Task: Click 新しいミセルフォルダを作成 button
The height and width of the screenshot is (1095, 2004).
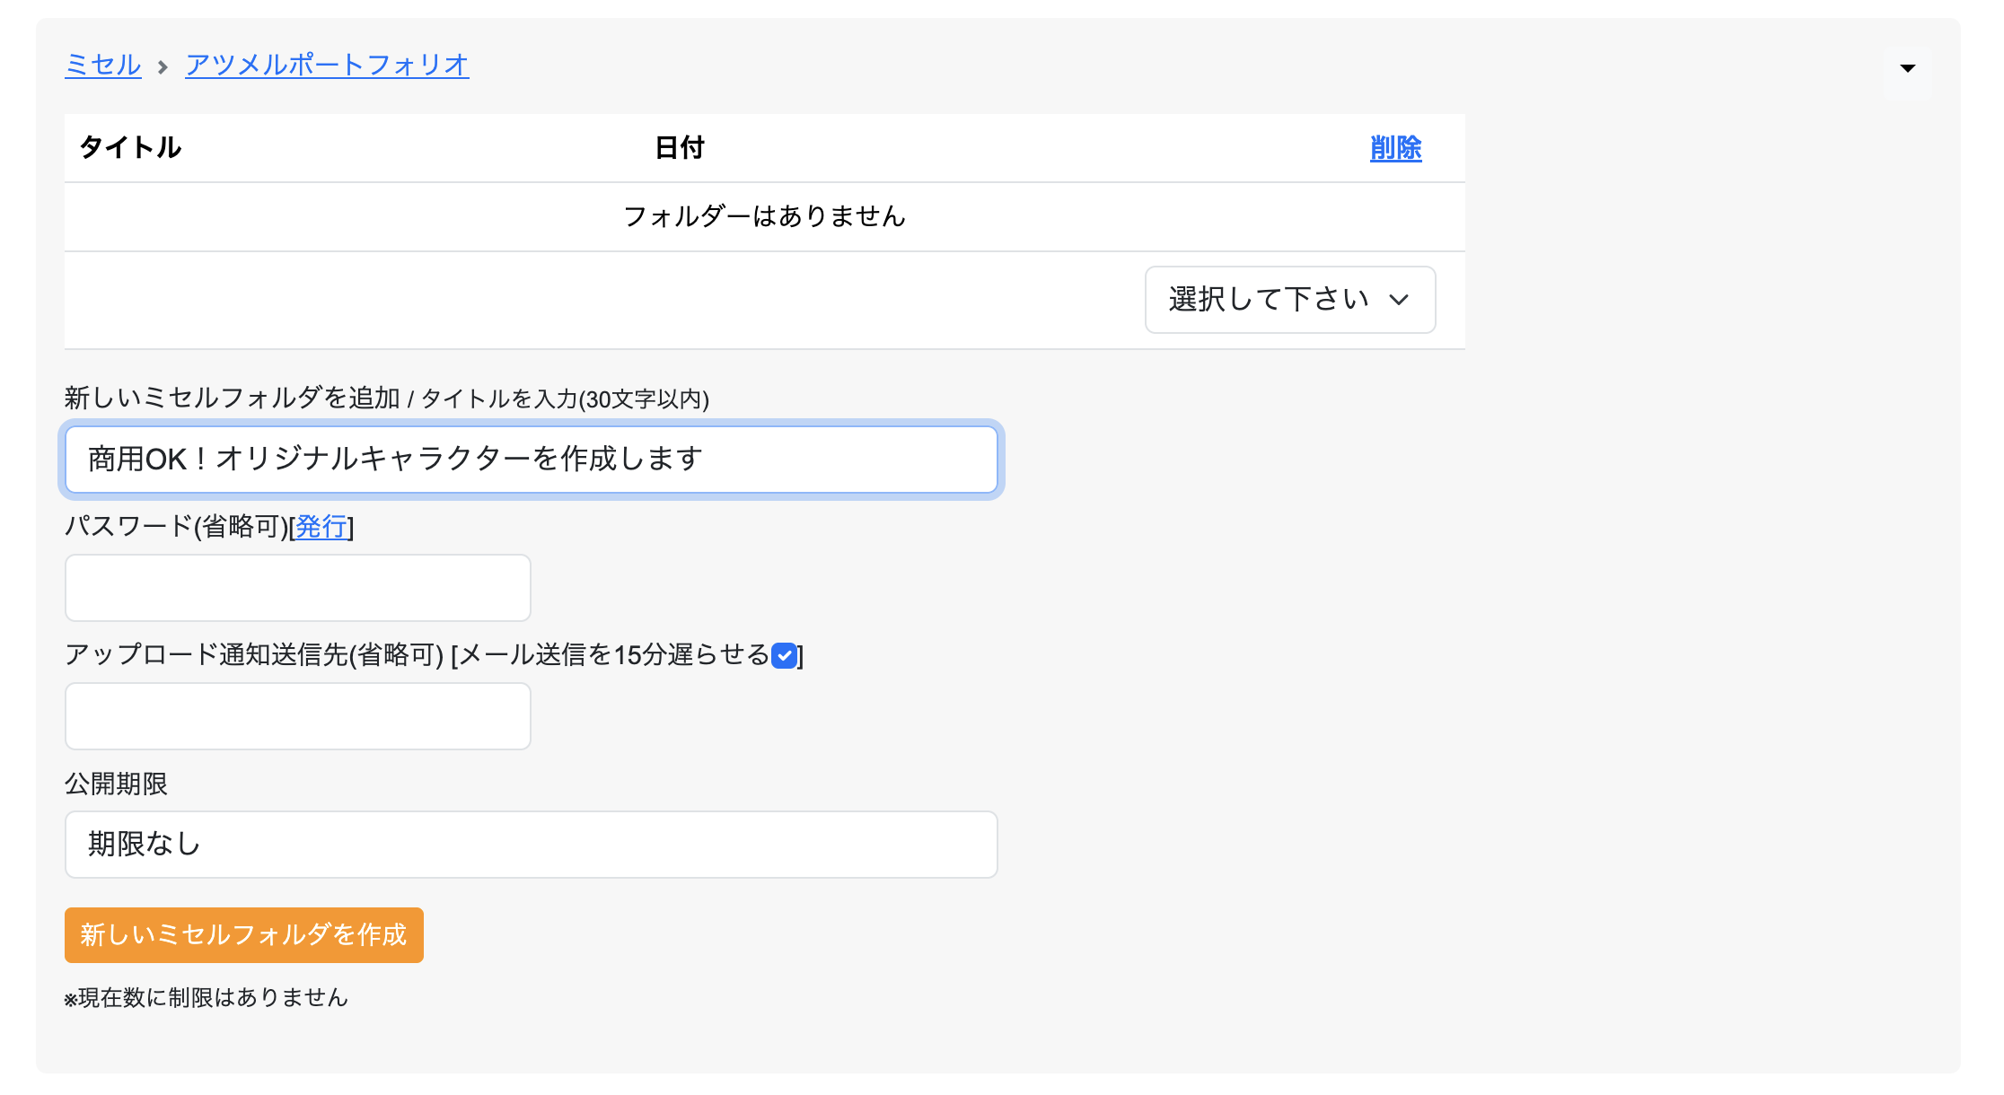Action: tap(244, 935)
